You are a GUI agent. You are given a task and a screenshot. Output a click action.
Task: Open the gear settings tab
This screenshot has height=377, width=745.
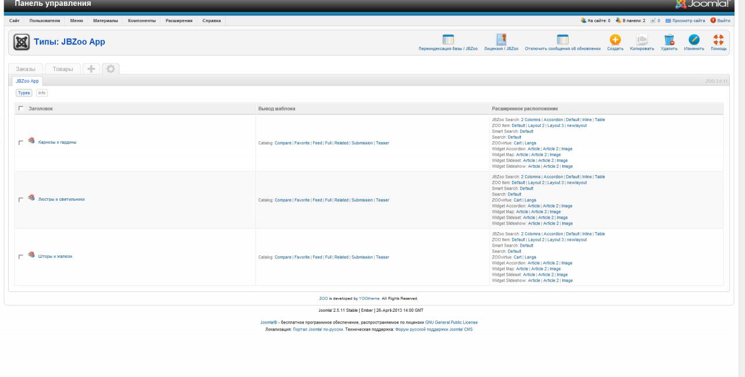[111, 69]
